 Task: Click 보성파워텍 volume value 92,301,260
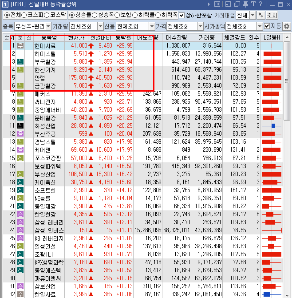(x=208, y=166)
